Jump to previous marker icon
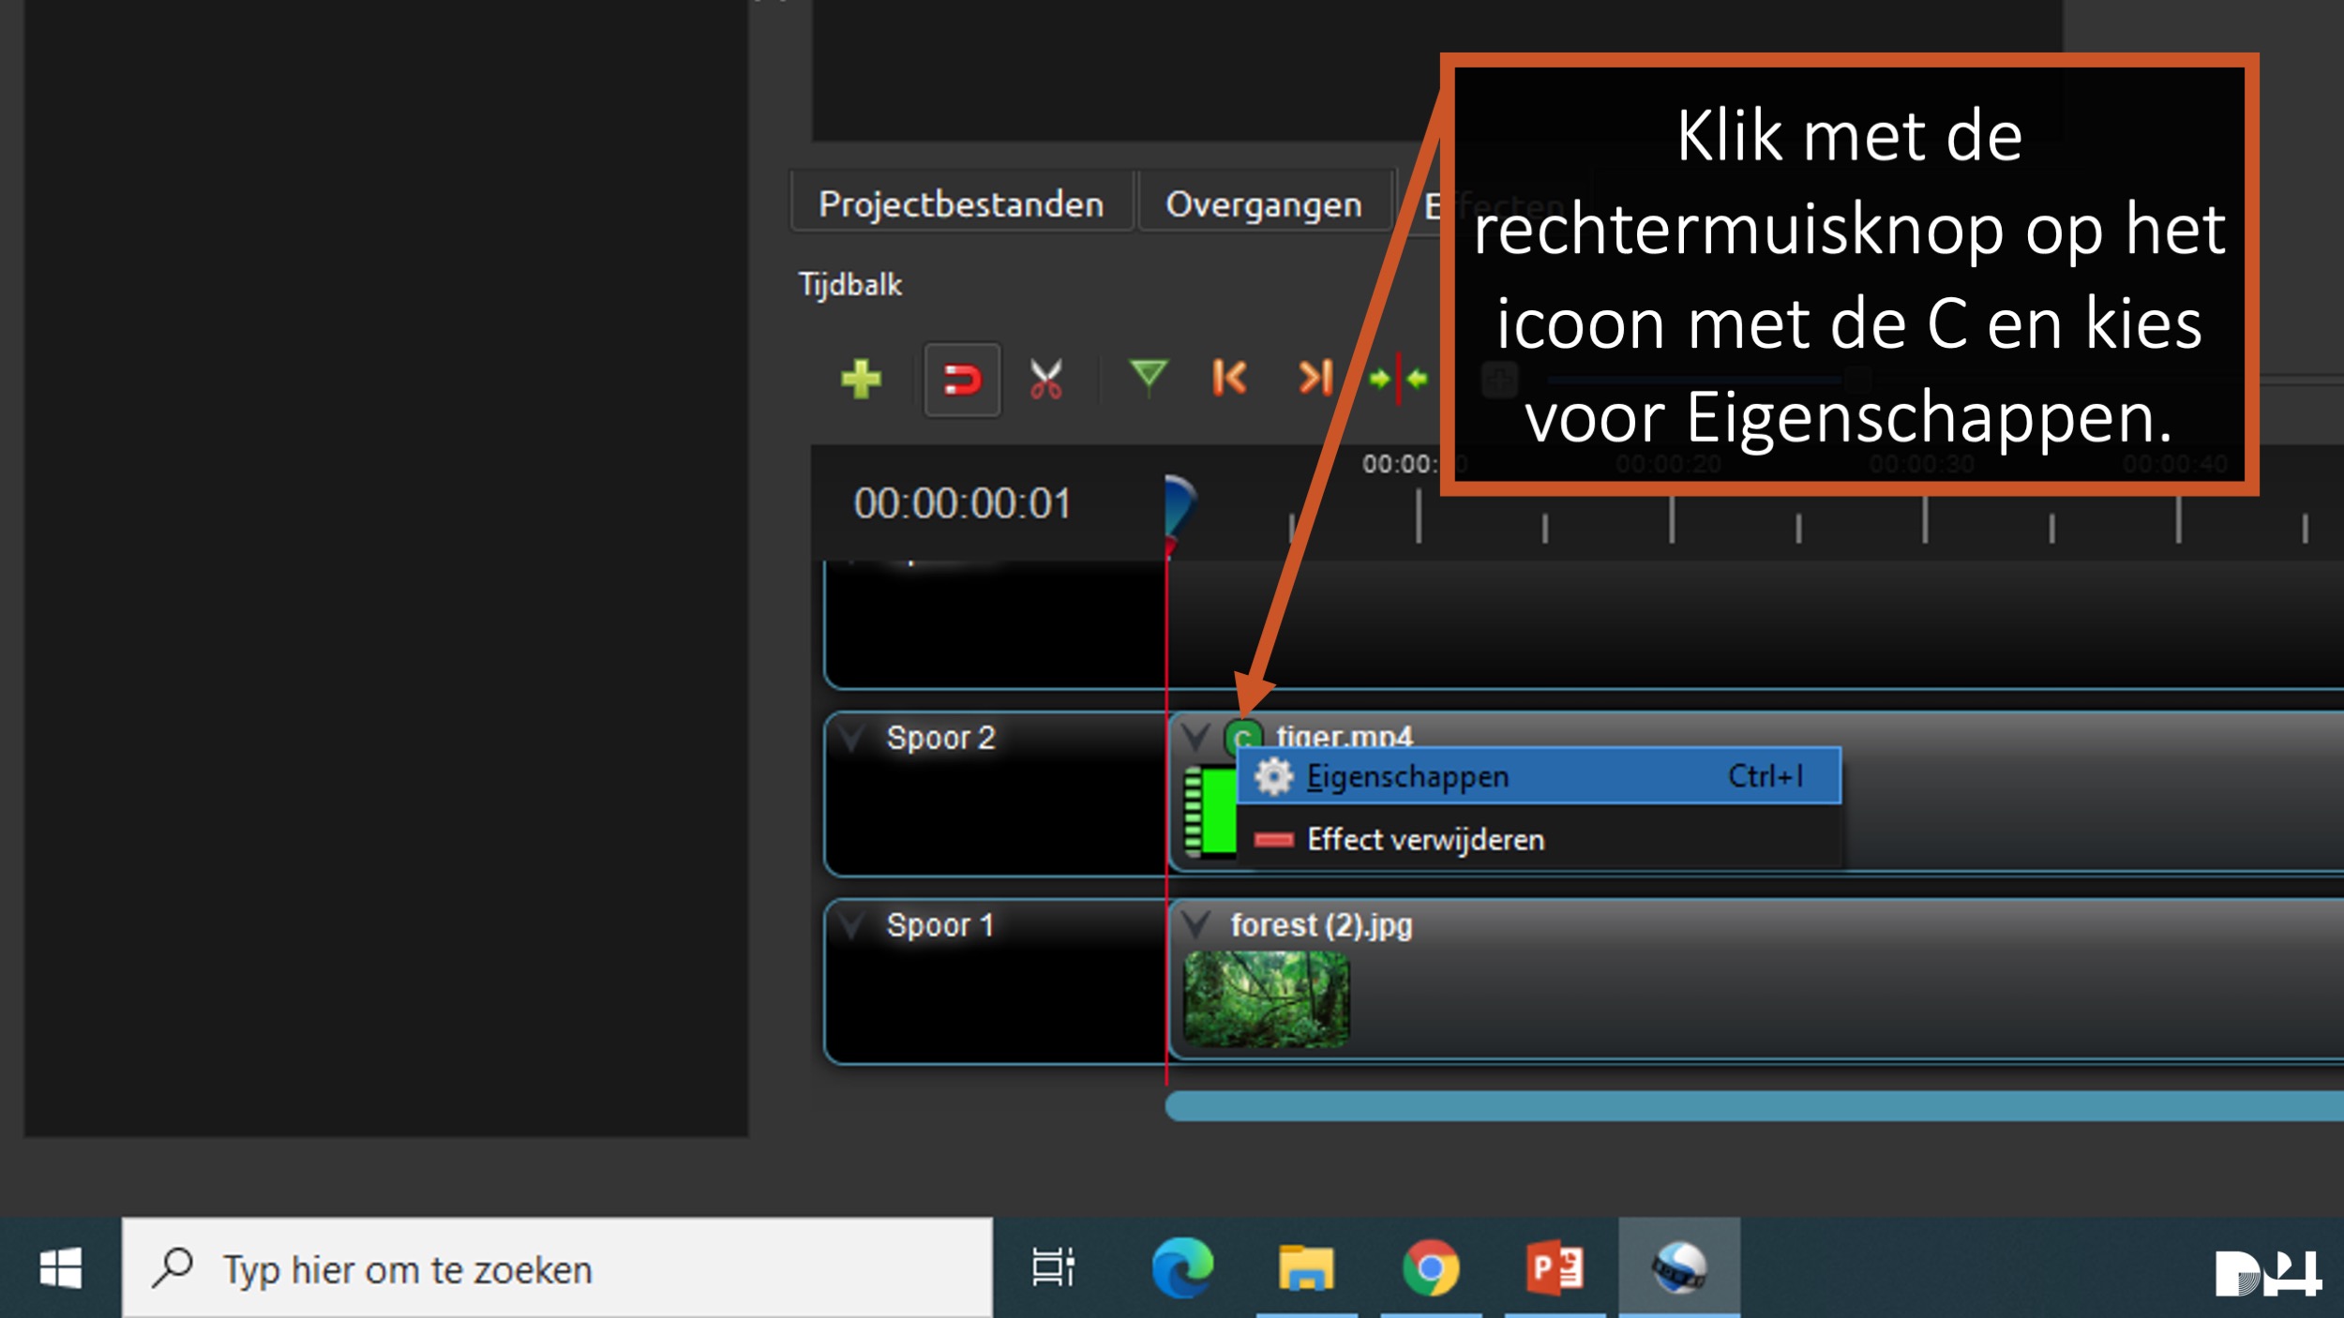 tap(1229, 379)
